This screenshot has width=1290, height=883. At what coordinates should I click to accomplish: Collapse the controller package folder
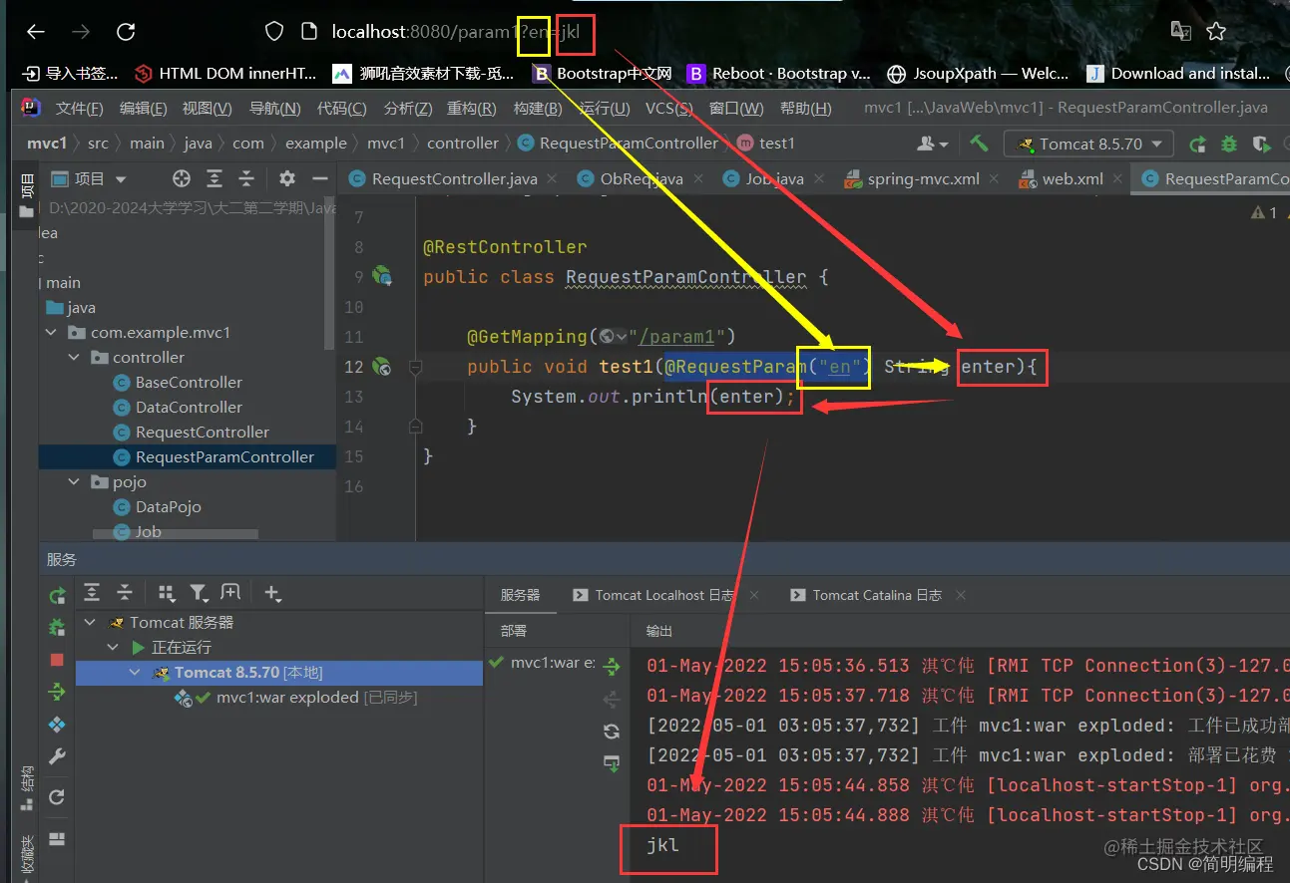(x=74, y=357)
